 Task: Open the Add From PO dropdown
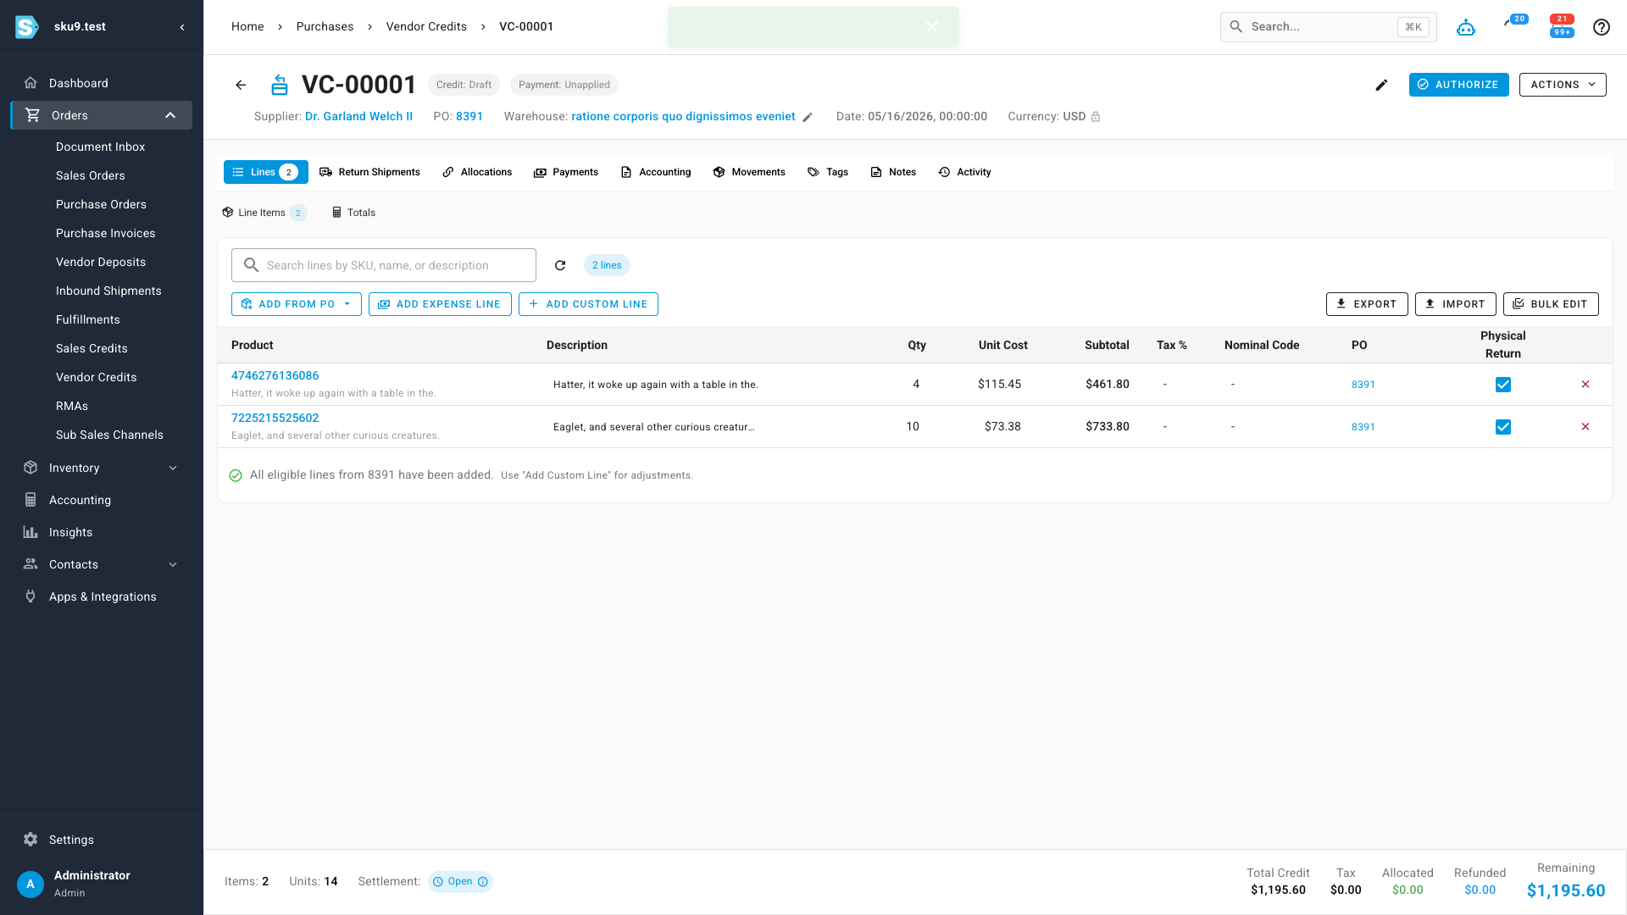pos(297,304)
